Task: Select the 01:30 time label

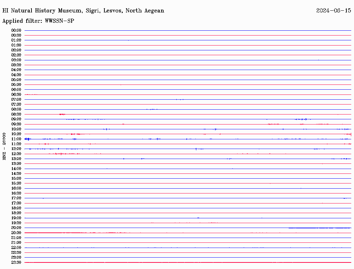Action: [x=16, y=45]
